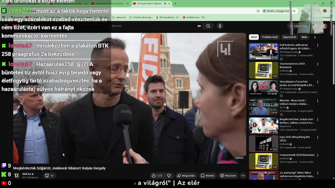This screenshot has width=335, height=188.
Task: Click the Hír TV channel name
Action: coord(283,108)
